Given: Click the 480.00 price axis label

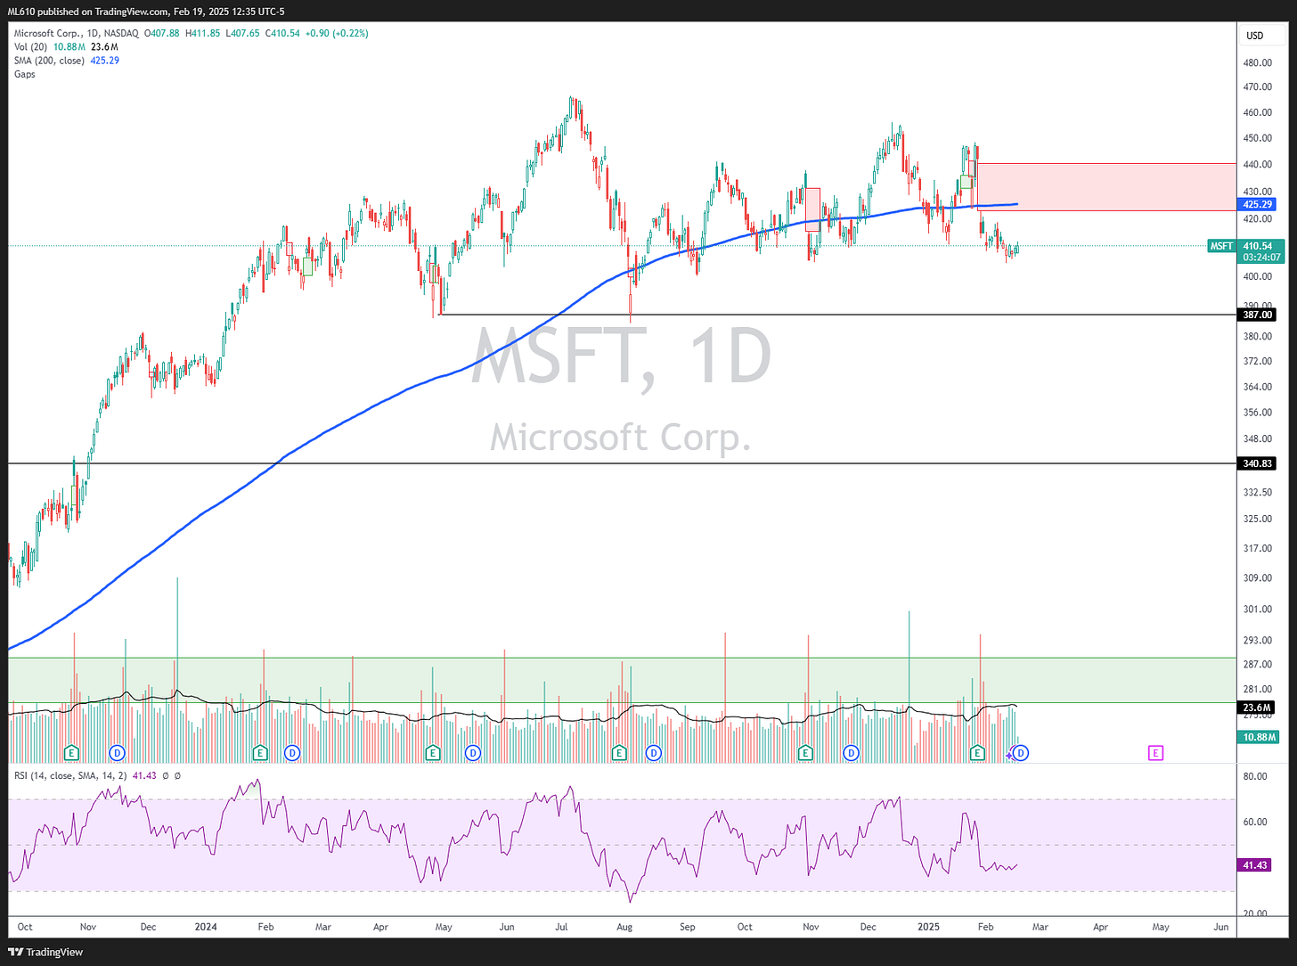Looking at the screenshot, I should (x=1257, y=62).
